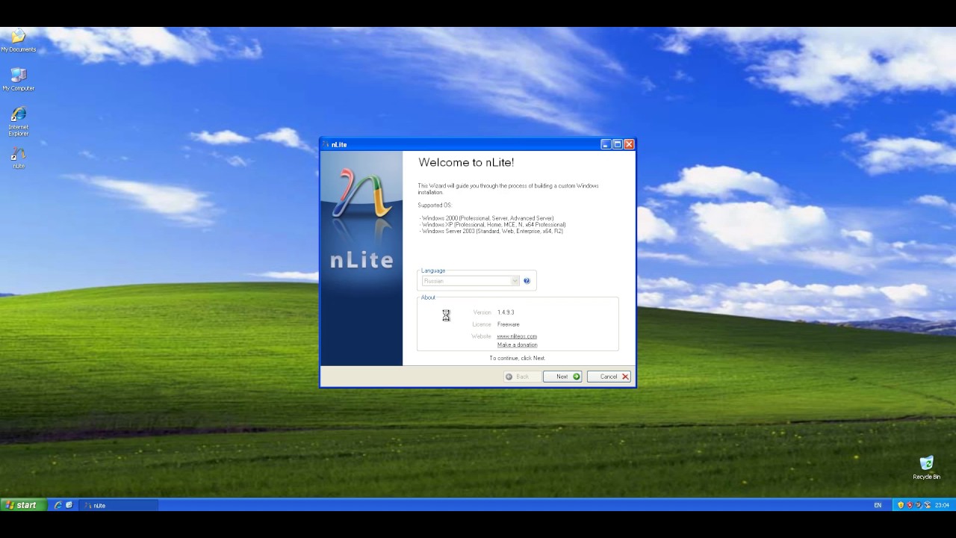Click the nLite title bar icon

point(326,144)
